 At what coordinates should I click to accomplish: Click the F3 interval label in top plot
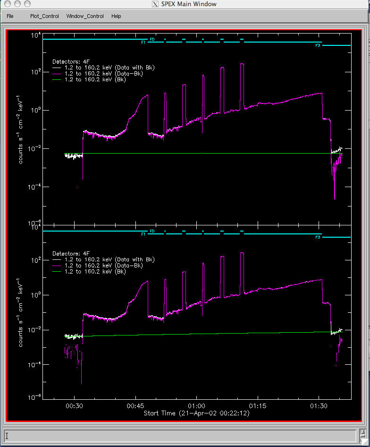click(318, 46)
